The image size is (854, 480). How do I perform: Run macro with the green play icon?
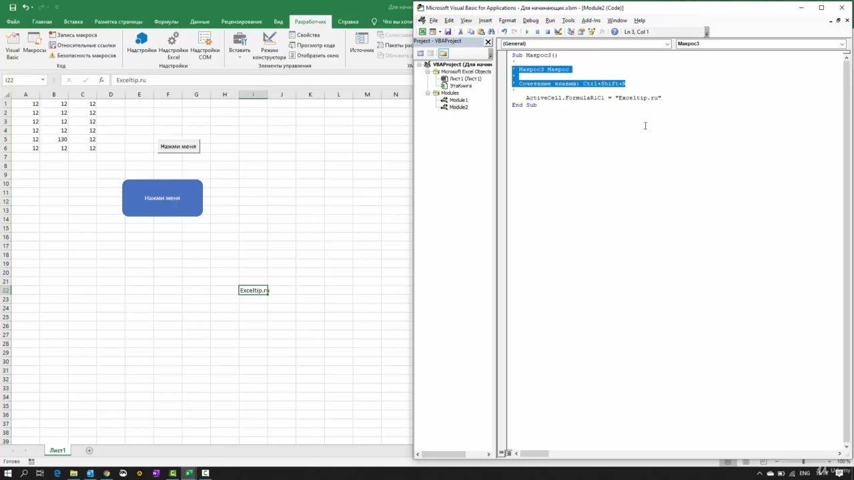tap(527, 31)
